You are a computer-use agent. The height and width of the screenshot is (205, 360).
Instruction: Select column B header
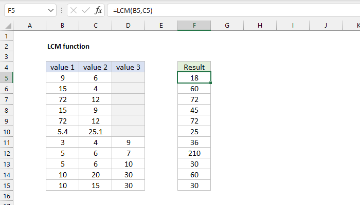(62, 26)
